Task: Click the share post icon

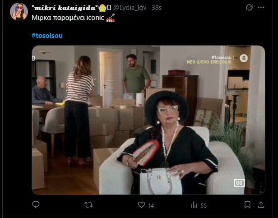Action: coord(261,205)
